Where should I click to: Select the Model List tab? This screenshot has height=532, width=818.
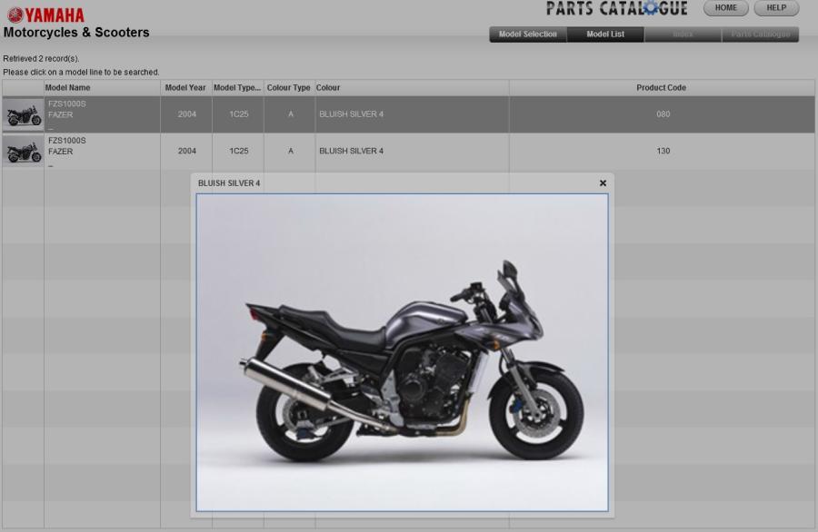tap(605, 34)
